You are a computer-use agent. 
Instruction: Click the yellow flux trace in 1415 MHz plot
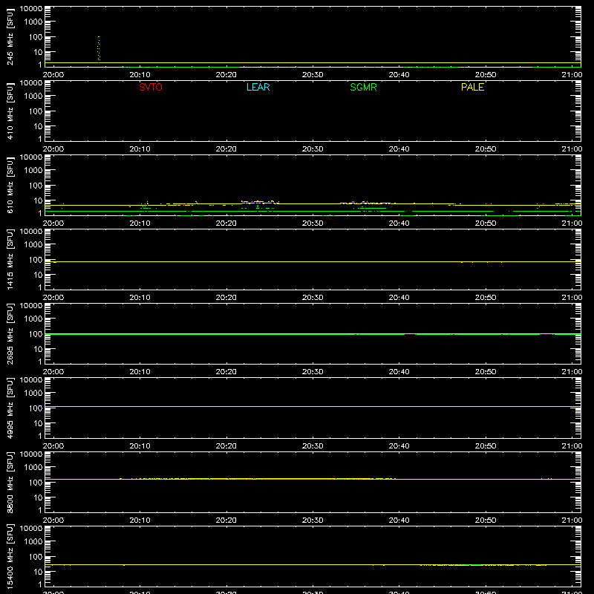313,262
